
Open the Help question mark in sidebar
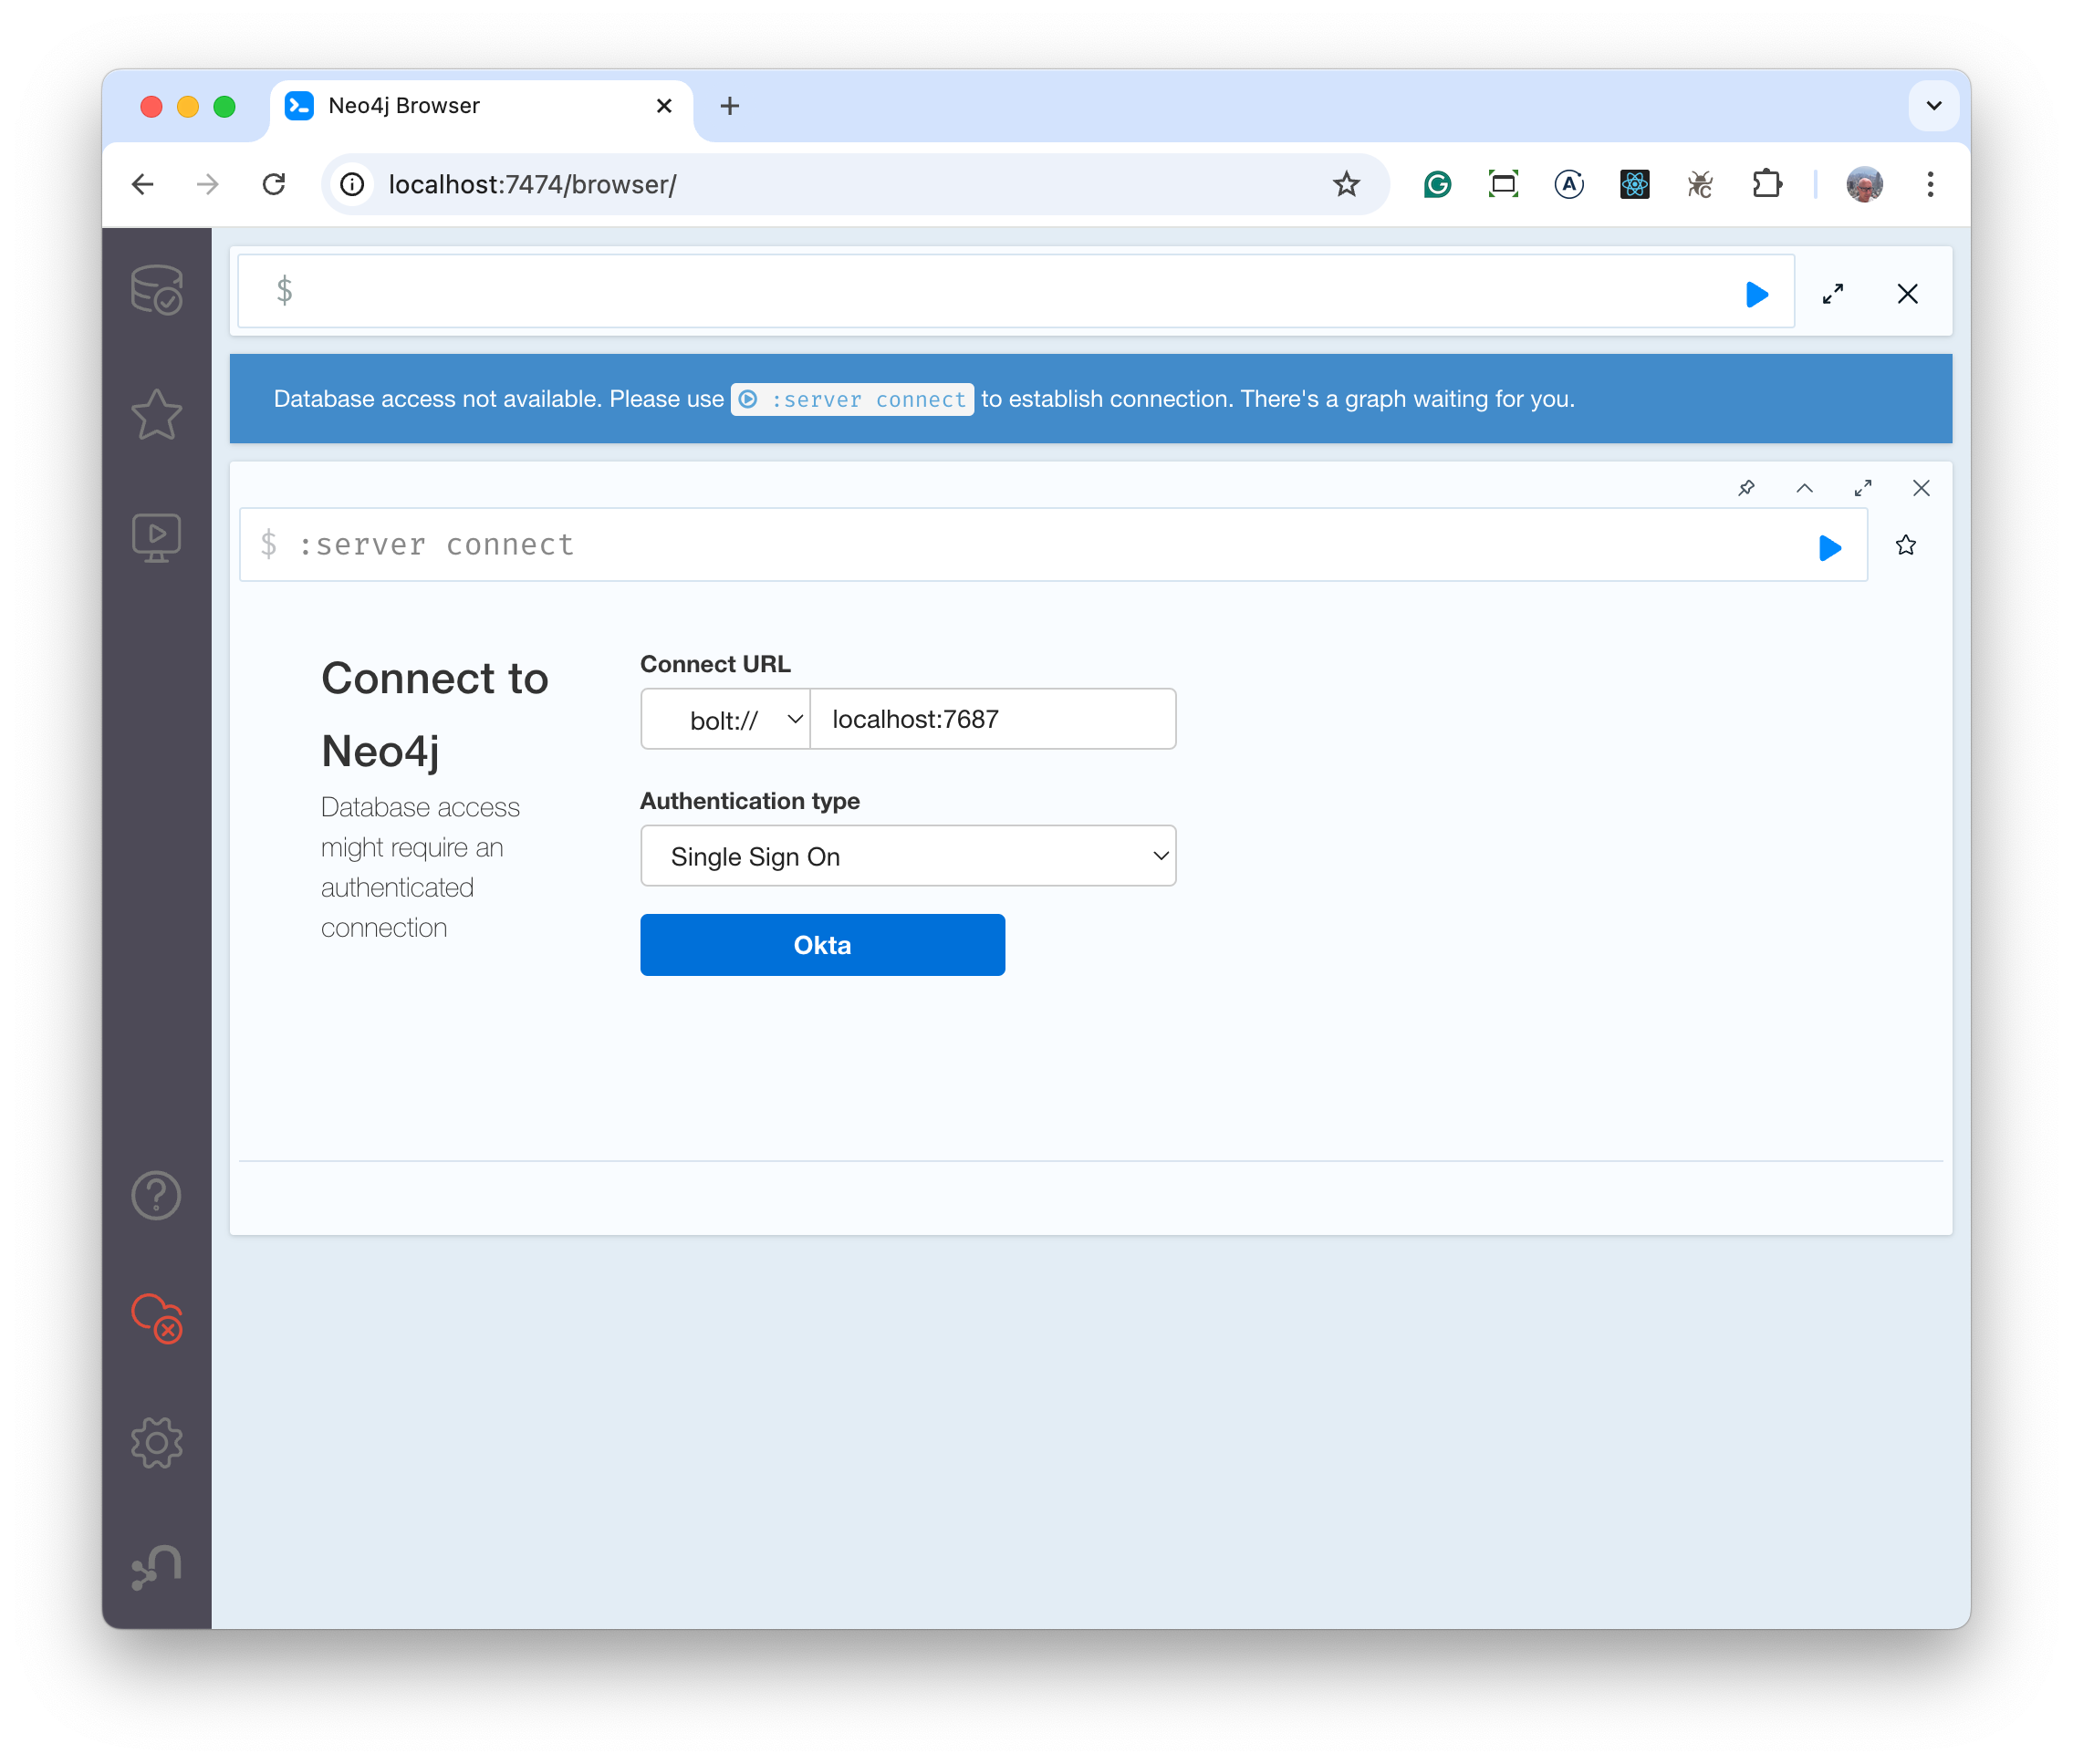coord(157,1195)
